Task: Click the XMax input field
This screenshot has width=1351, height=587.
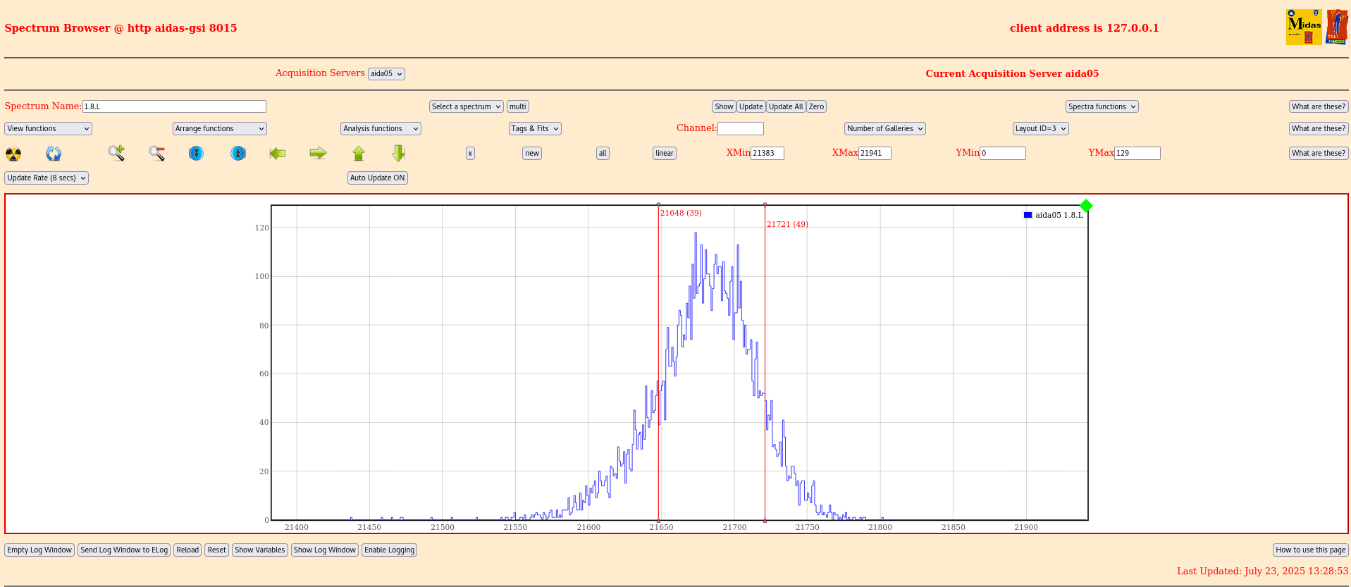Action: coord(875,153)
